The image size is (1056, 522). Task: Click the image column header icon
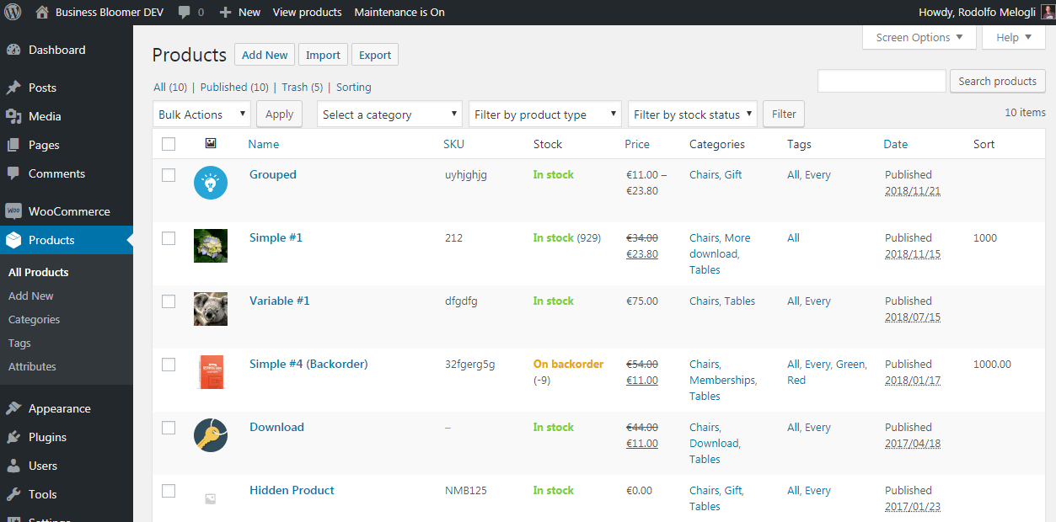point(211,144)
